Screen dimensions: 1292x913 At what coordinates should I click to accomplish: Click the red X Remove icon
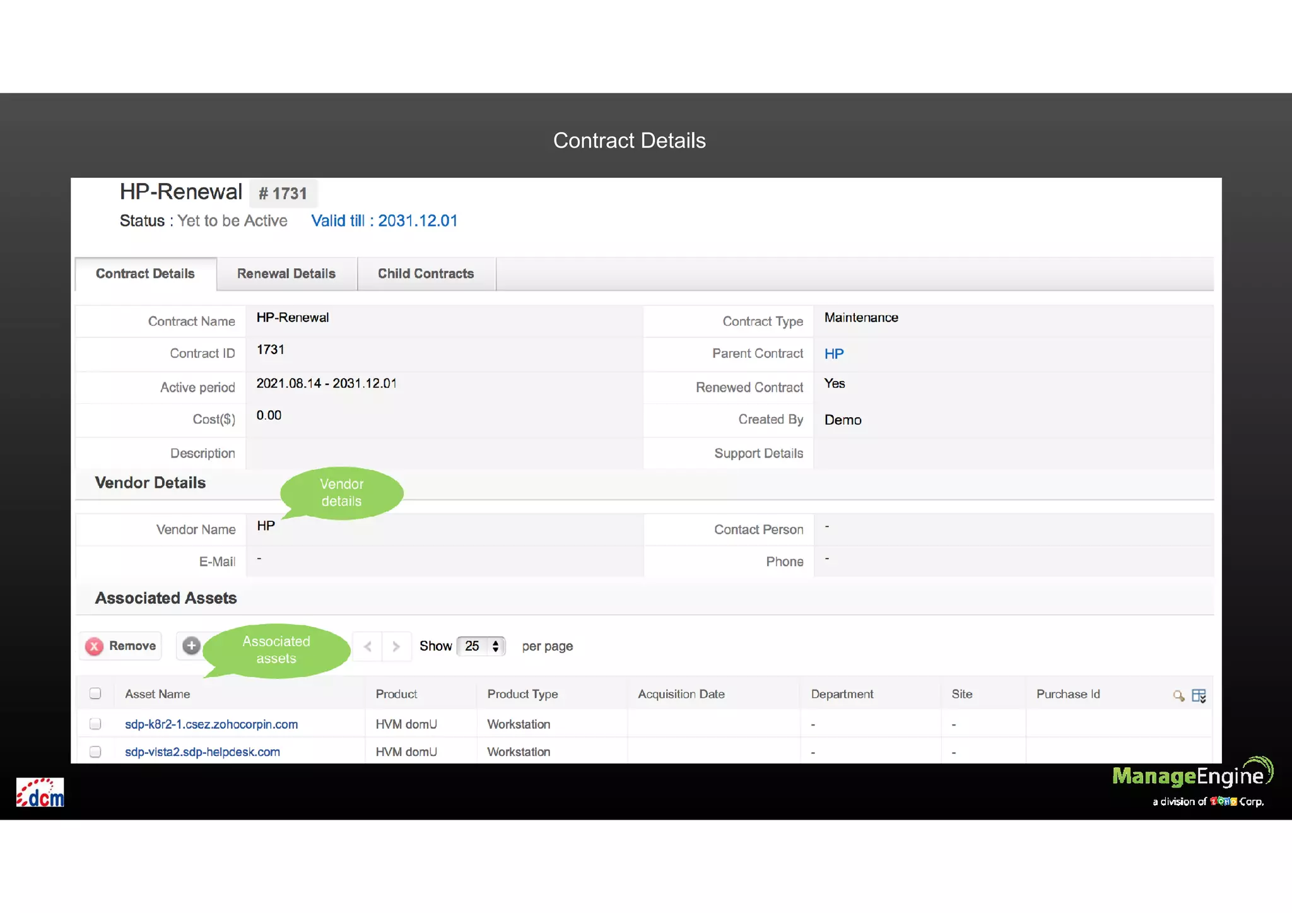click(95, 646)
